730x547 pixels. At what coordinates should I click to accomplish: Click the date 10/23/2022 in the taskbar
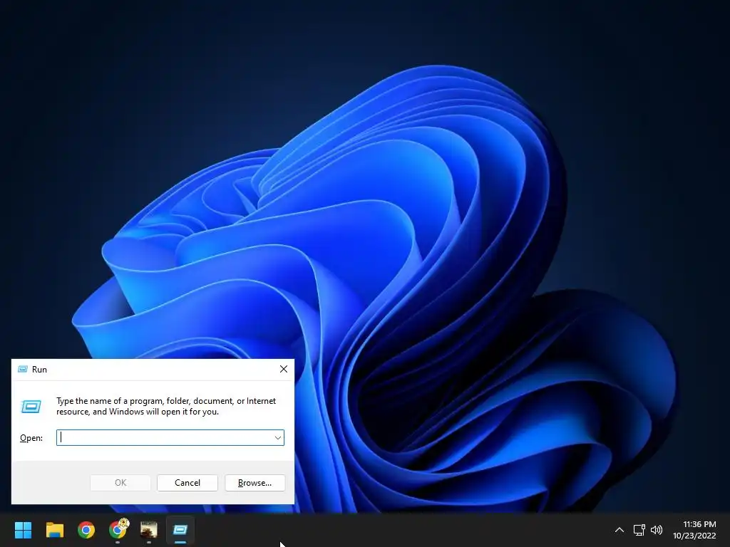694,536
